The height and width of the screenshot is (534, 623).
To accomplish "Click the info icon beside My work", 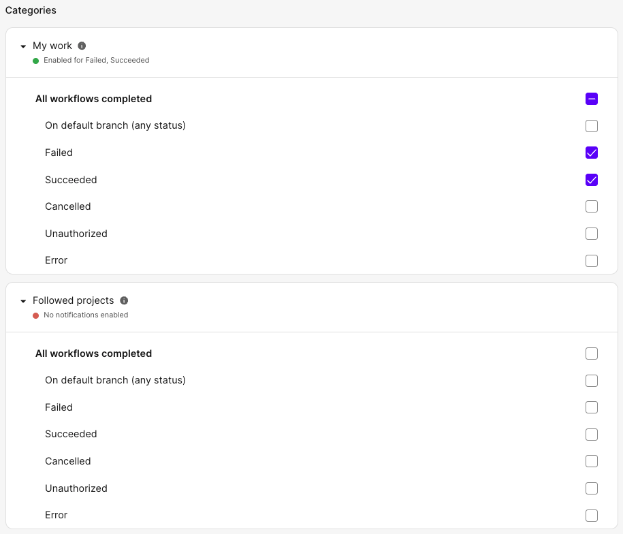I will [x=82, y=46].
